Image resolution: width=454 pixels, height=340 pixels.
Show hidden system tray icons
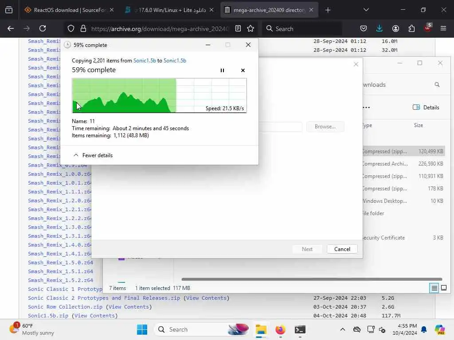343,329
